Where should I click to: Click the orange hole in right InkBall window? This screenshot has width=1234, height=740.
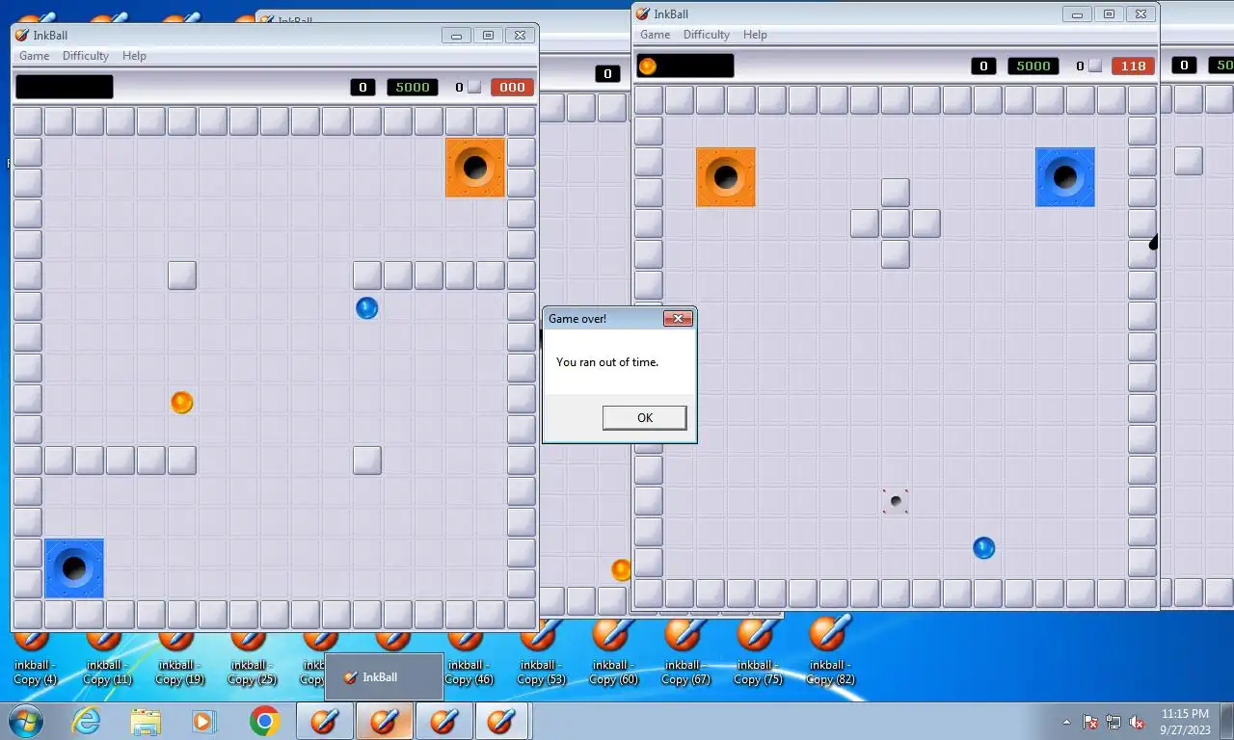click(x=726, y=177)
